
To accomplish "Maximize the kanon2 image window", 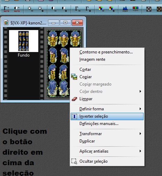I will (65, 23).
